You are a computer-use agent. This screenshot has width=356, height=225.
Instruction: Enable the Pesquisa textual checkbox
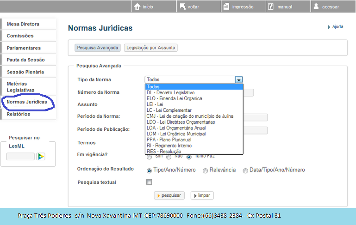tap(149, 182)
